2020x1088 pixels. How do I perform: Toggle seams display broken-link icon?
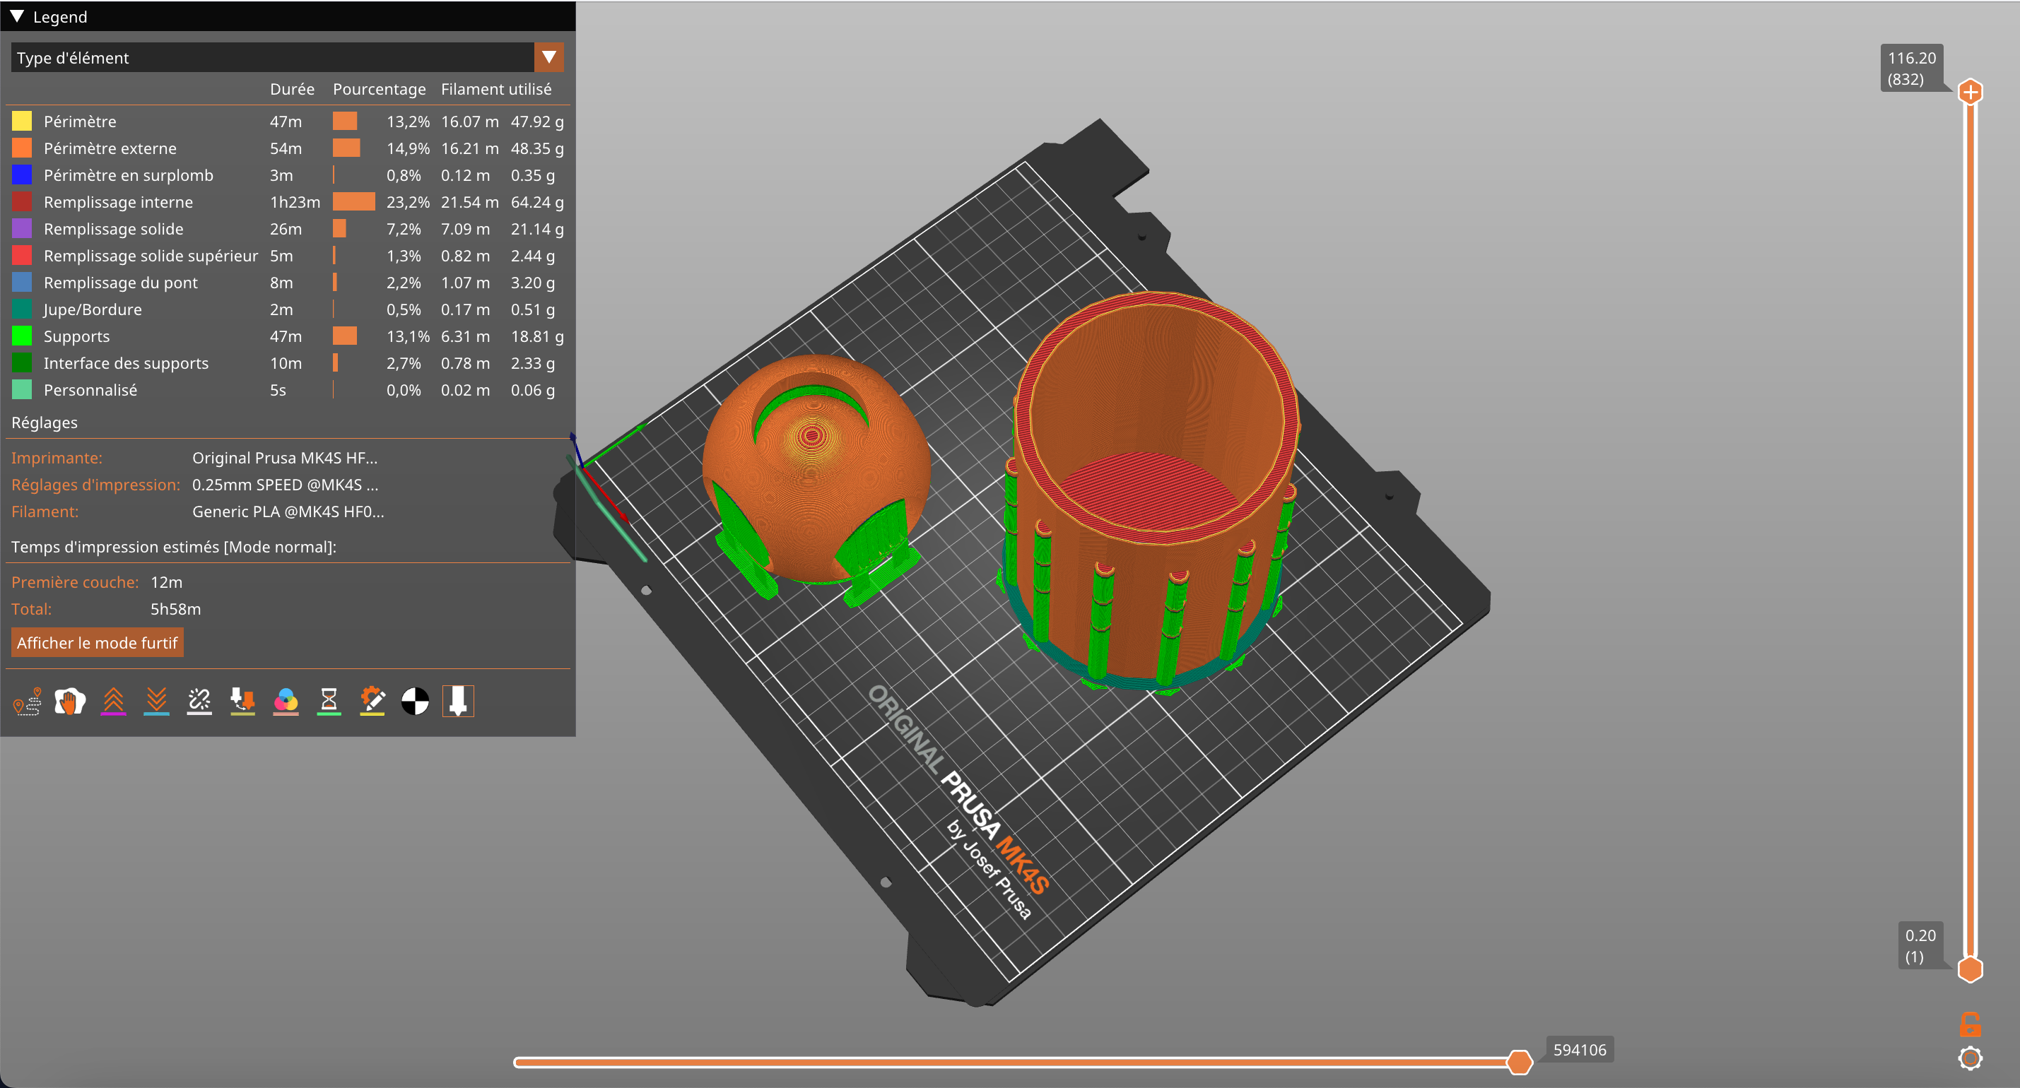[199, 701]
